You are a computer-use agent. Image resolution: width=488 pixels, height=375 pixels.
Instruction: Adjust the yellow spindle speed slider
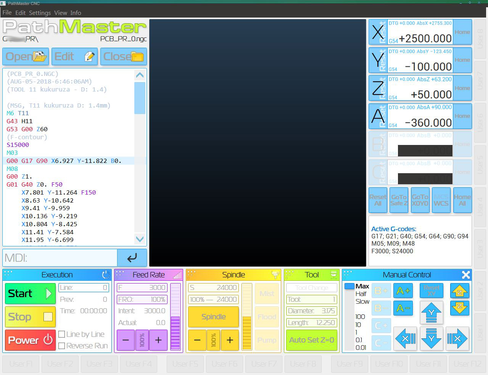pyautogui.click(x=247, y=317)
